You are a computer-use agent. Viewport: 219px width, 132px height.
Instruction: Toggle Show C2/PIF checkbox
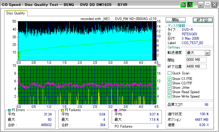(169, 83)
